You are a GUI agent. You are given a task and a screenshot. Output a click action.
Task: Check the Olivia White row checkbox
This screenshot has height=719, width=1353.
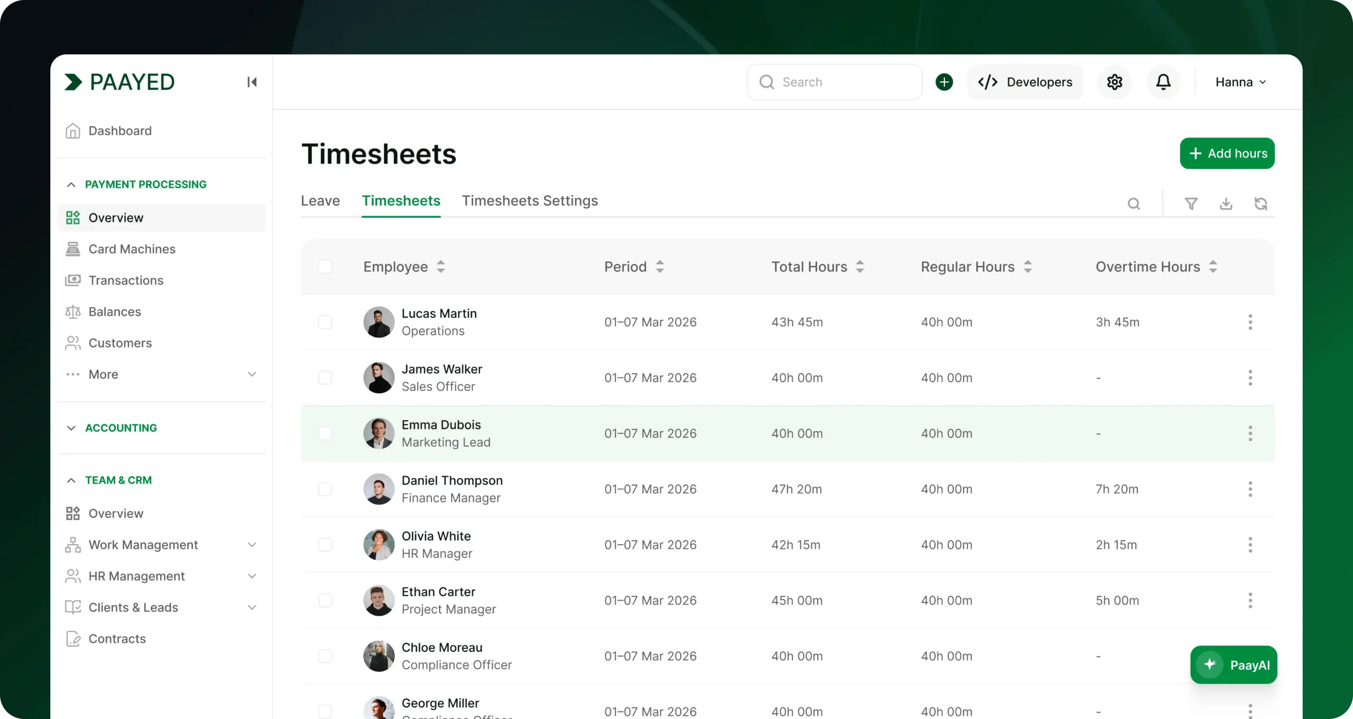325,545
